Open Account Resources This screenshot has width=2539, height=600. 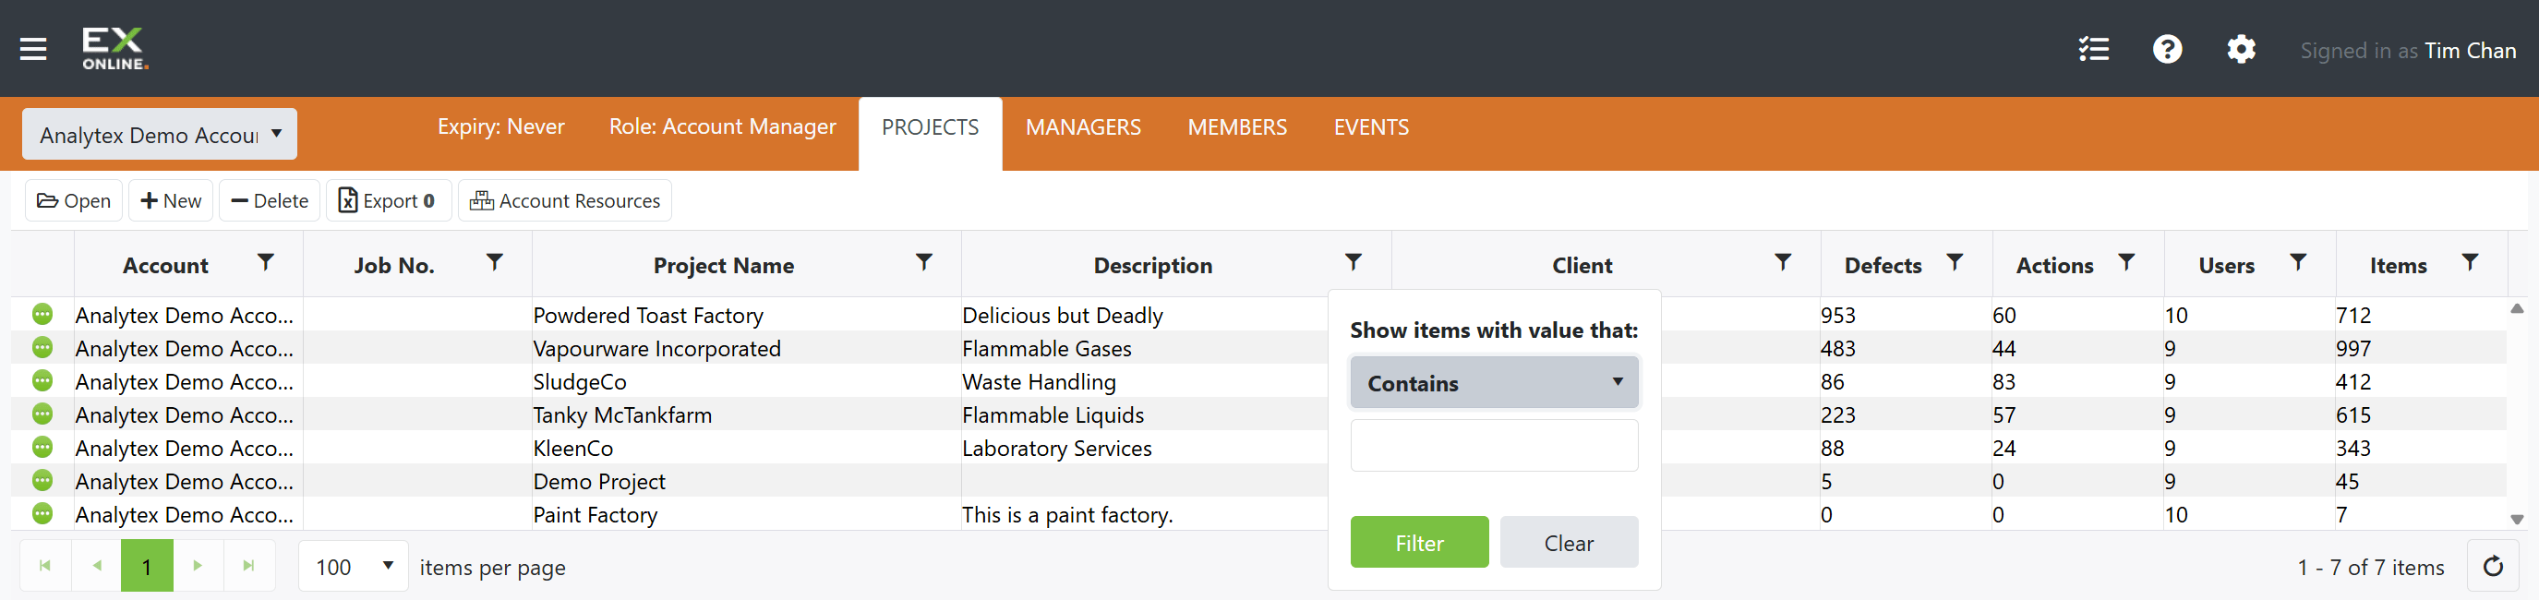tap(565, 200)
